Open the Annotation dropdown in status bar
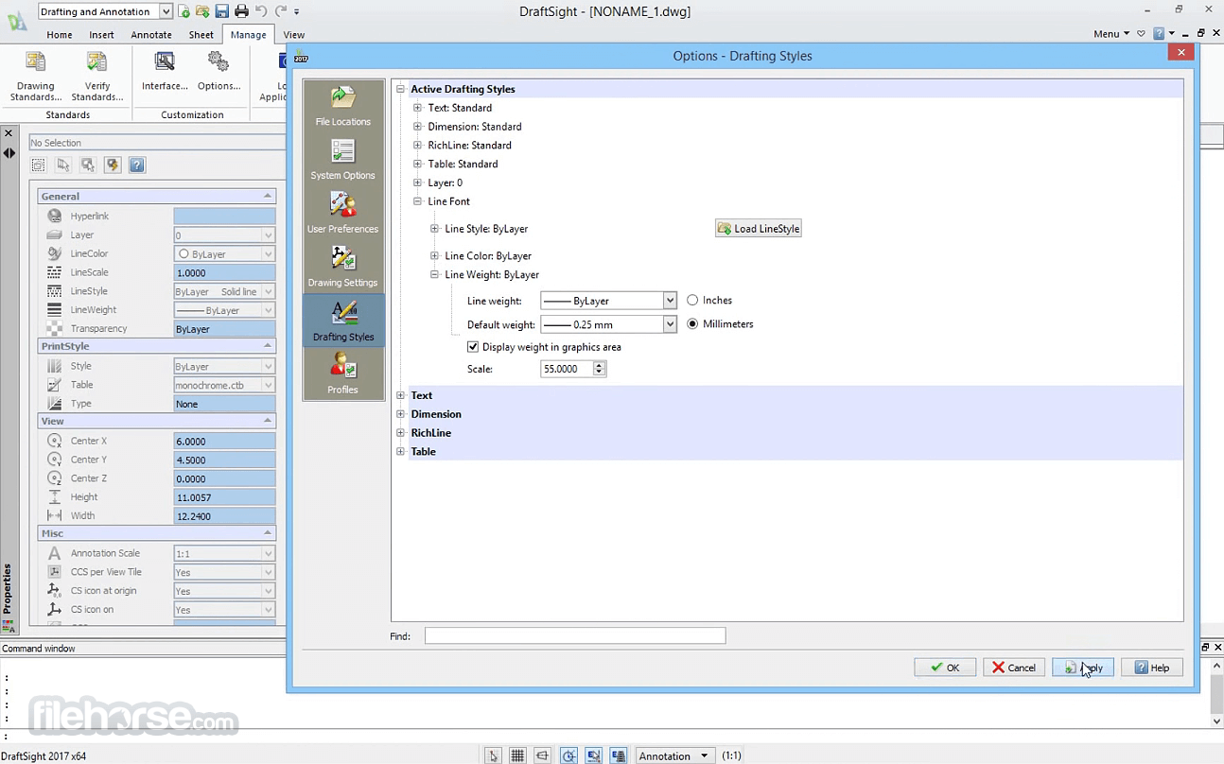1224x764 pixels. pos(673,755)
